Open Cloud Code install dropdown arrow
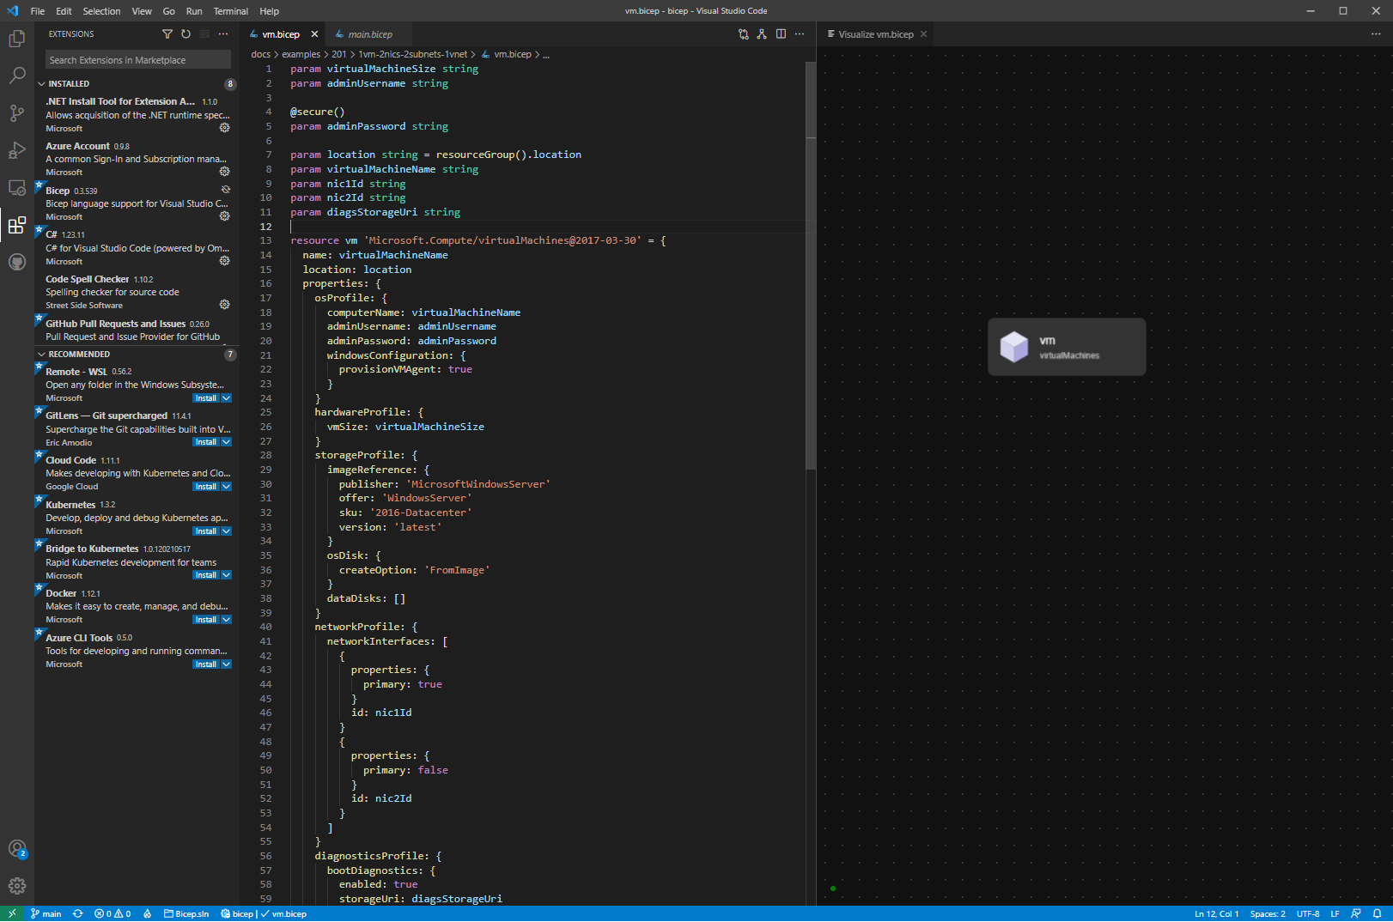The width and height of the screenshot is (1393, 922). pos(227,487)
